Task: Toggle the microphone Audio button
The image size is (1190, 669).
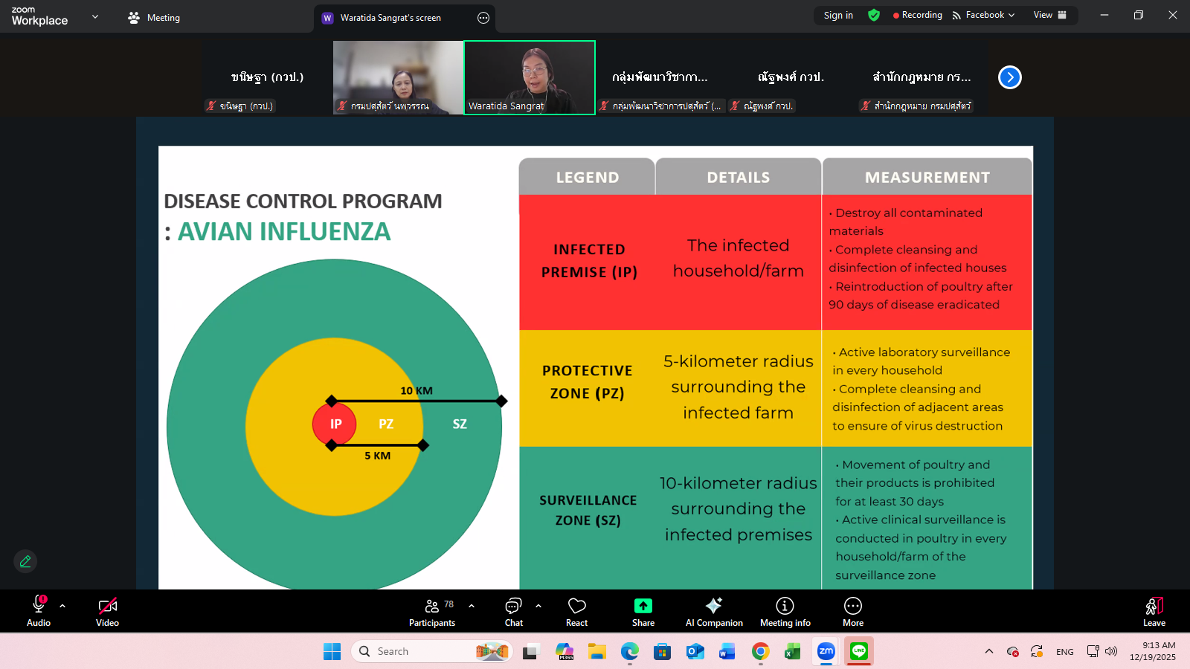Action: [39, 612]
